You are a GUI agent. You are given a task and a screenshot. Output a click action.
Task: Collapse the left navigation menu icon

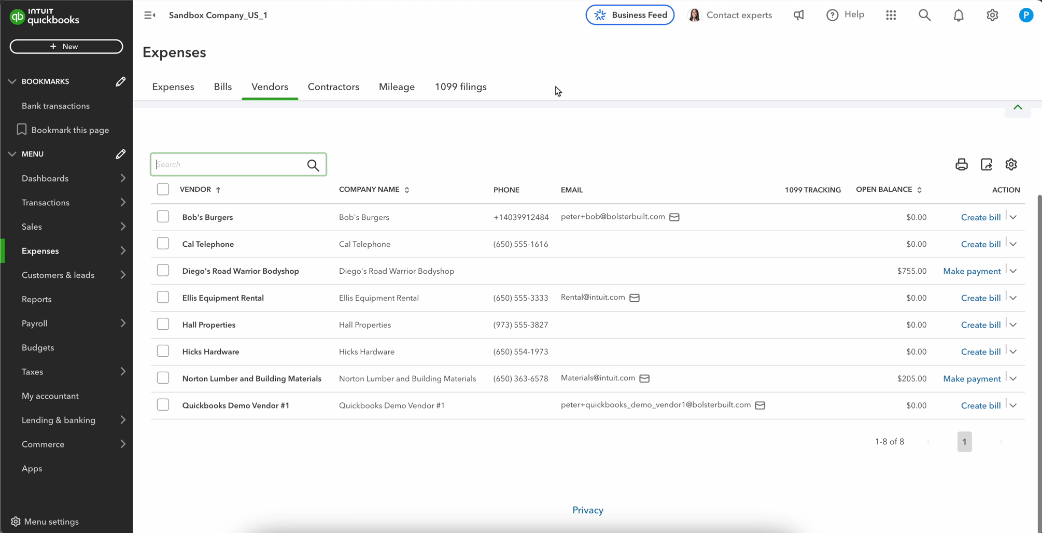click(150, 15)
